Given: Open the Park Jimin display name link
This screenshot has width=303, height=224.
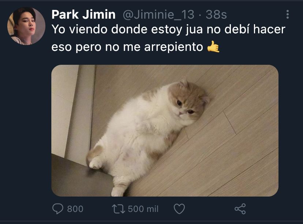Looking at the screenshot, I should (83, 15).
